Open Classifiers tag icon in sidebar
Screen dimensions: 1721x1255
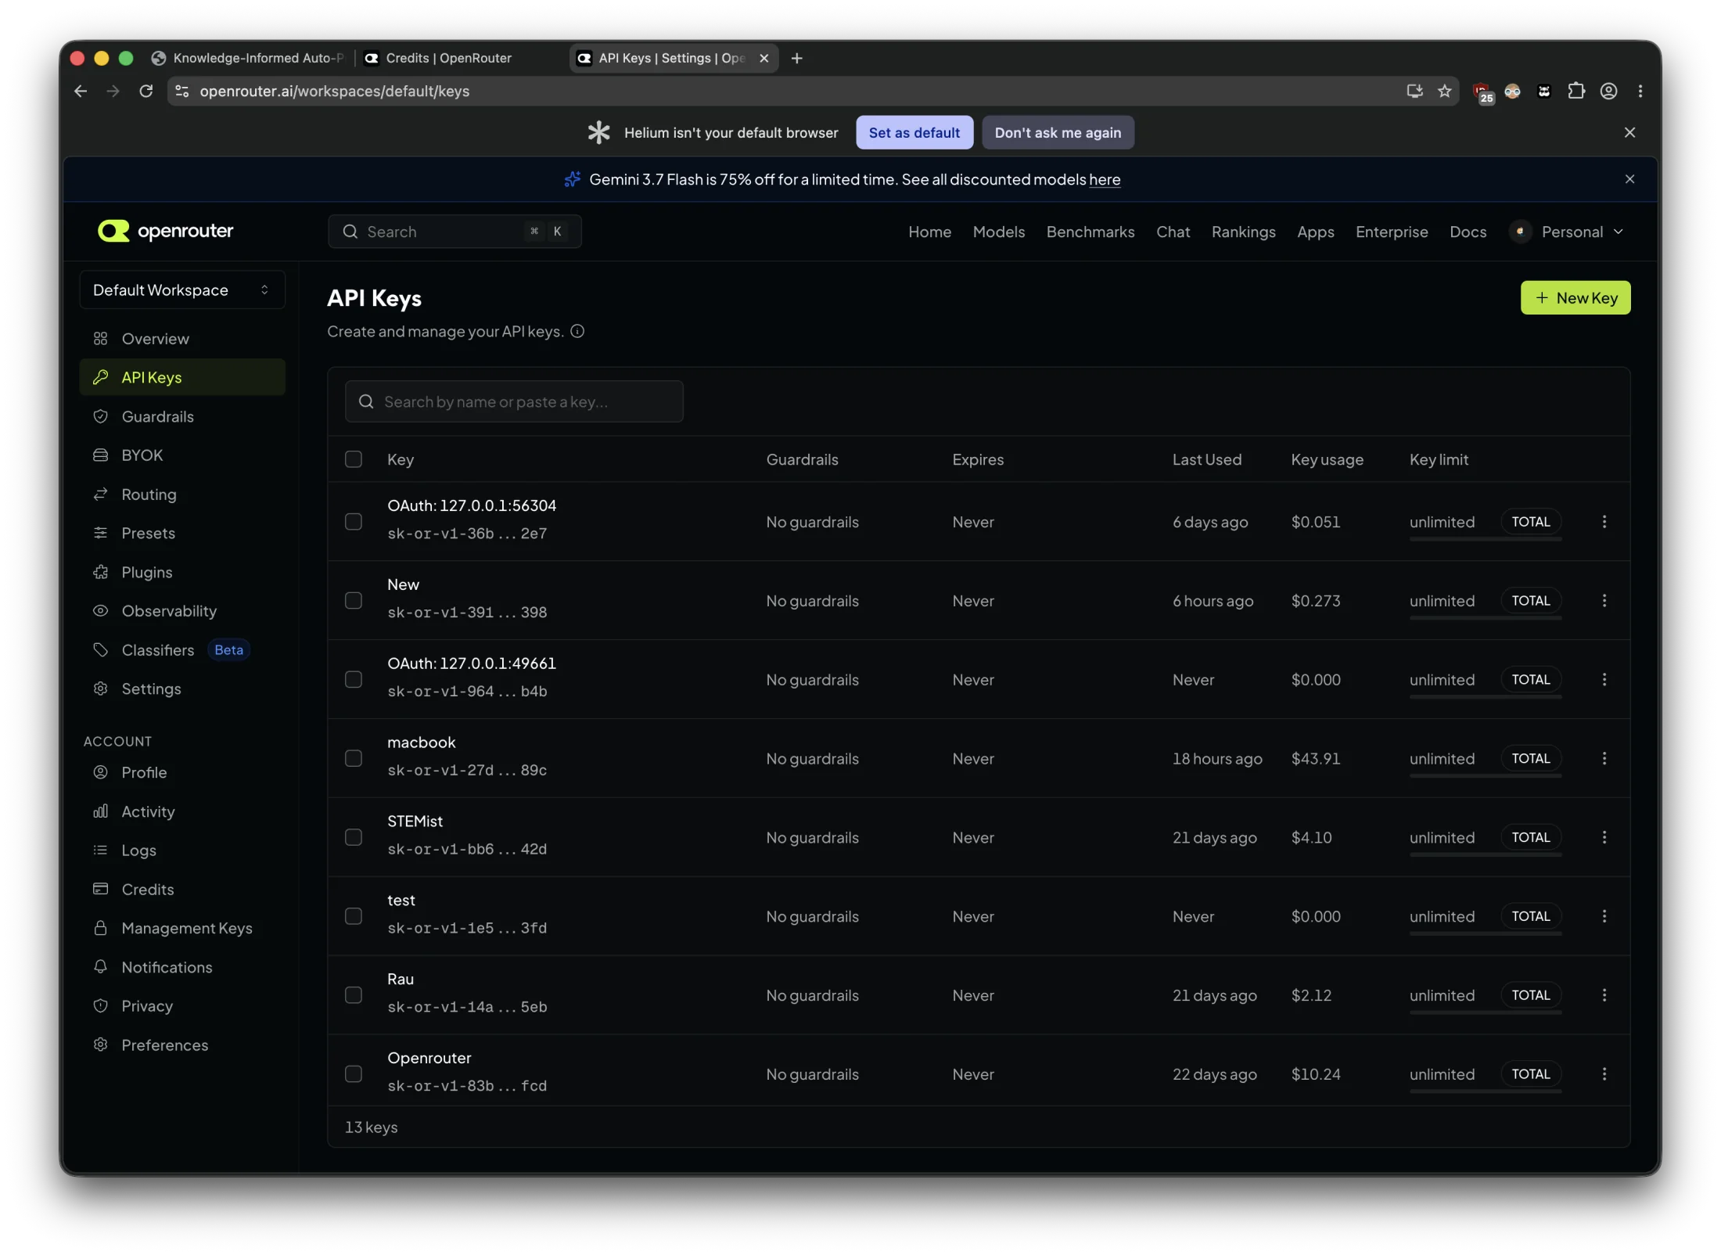tap(100, 649)
